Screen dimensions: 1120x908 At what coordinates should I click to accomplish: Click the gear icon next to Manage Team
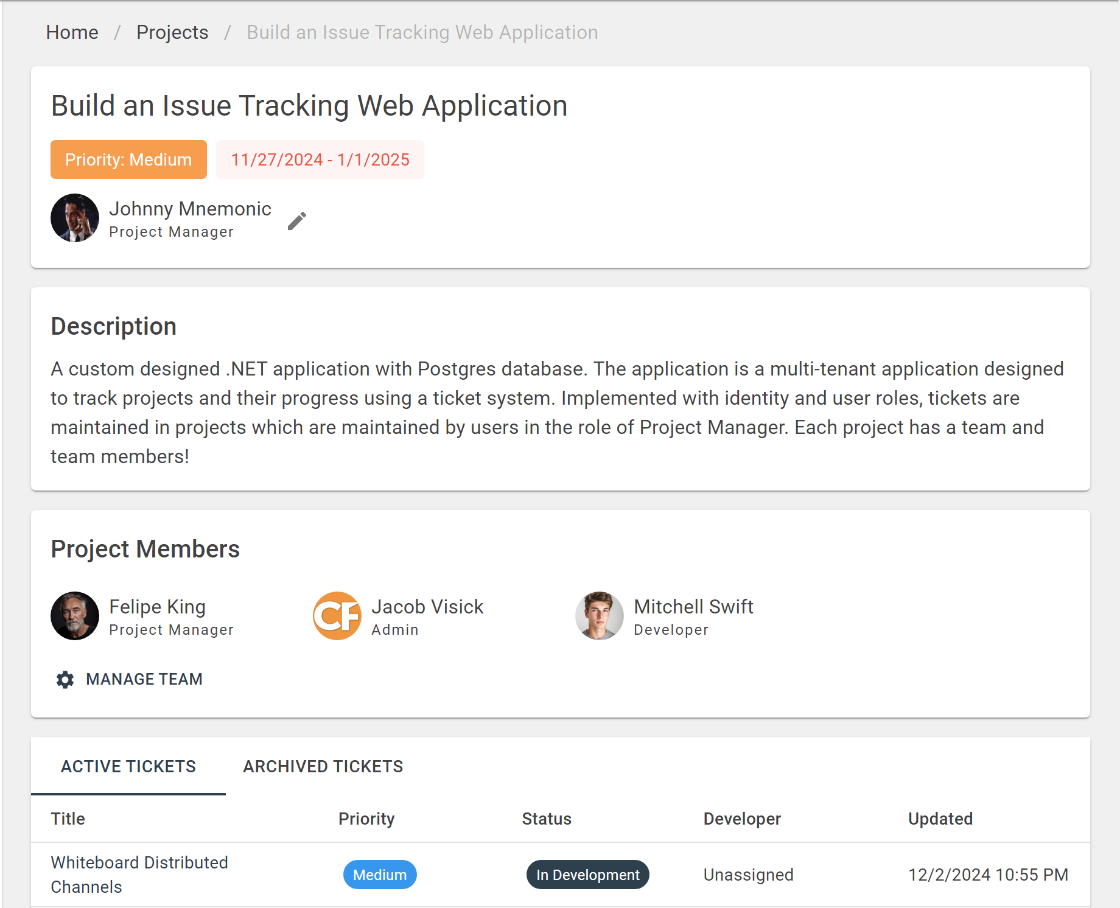[65, 679]
